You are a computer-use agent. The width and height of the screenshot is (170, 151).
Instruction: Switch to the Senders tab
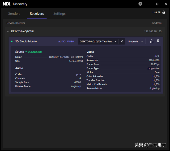[14, 14]
